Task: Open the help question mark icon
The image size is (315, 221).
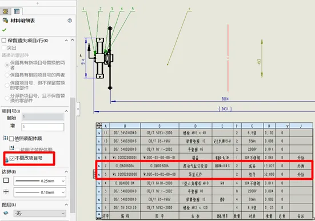Action: click(70, 21)
